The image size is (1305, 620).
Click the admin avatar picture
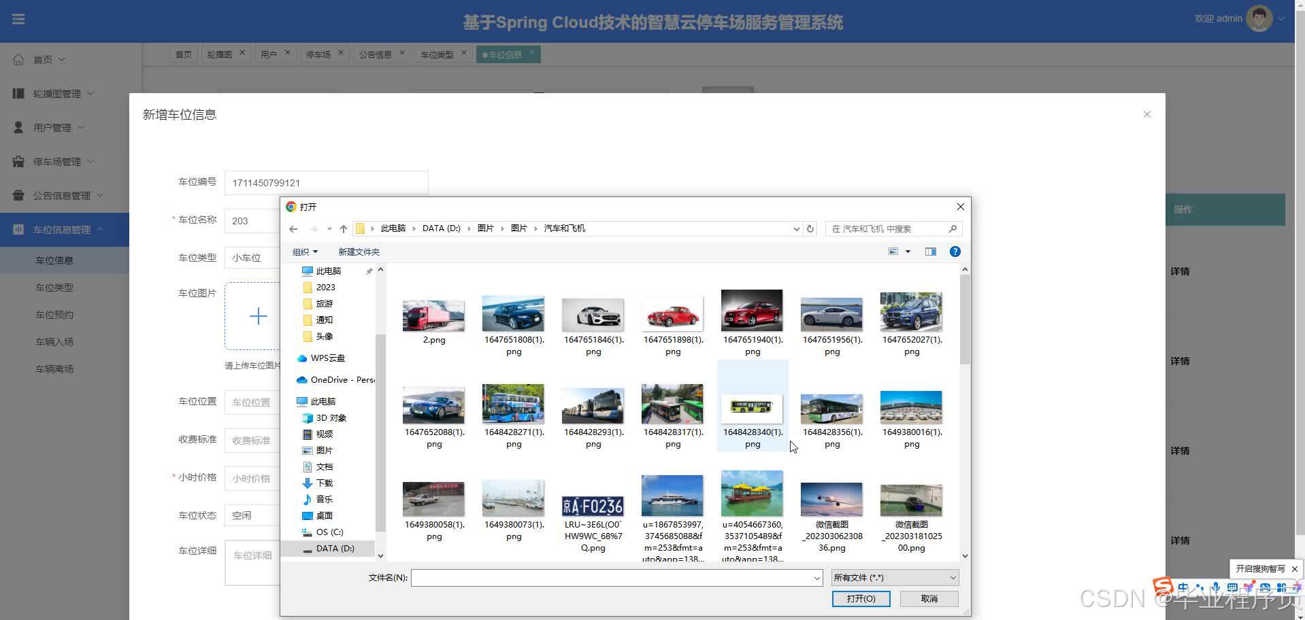[1259, 19]
